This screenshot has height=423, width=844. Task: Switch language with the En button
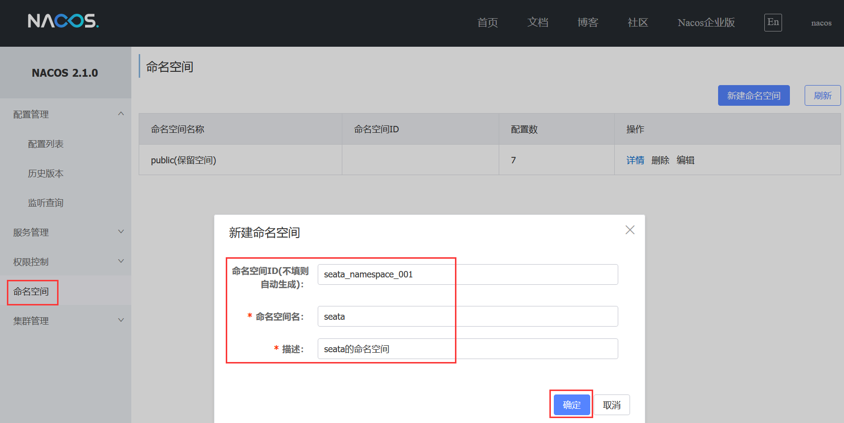click(773, 22)
